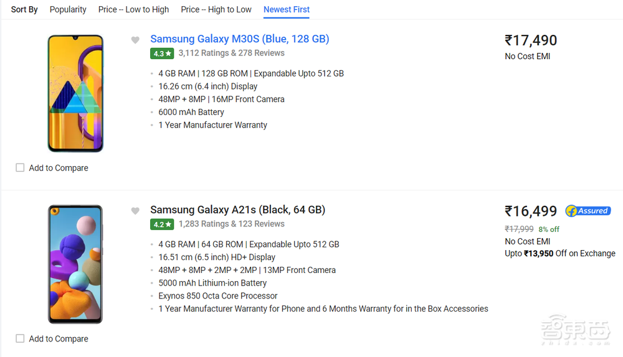Sort by Popularity
This screenshot has width=623, height=357.
pyautogui.click(x=68, y=9)
